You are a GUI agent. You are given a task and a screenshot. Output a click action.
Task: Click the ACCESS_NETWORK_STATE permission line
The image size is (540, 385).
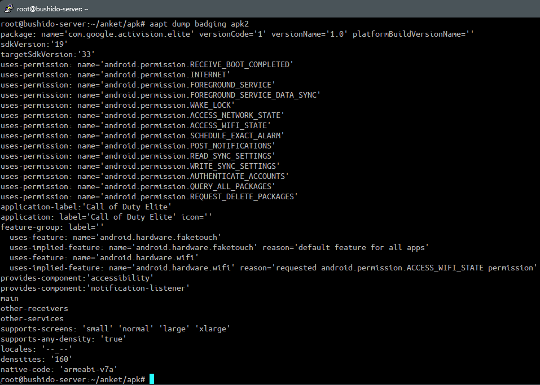[143, 116]
